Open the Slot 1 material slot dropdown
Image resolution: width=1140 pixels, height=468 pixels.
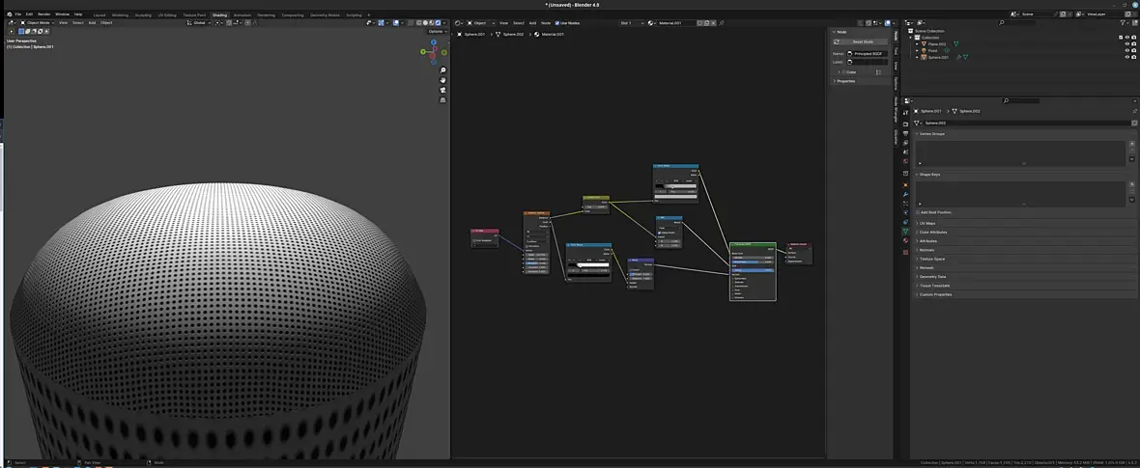(x=632, y=22)
